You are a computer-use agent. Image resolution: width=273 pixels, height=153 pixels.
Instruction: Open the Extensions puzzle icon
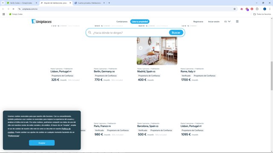coord(257,9)
